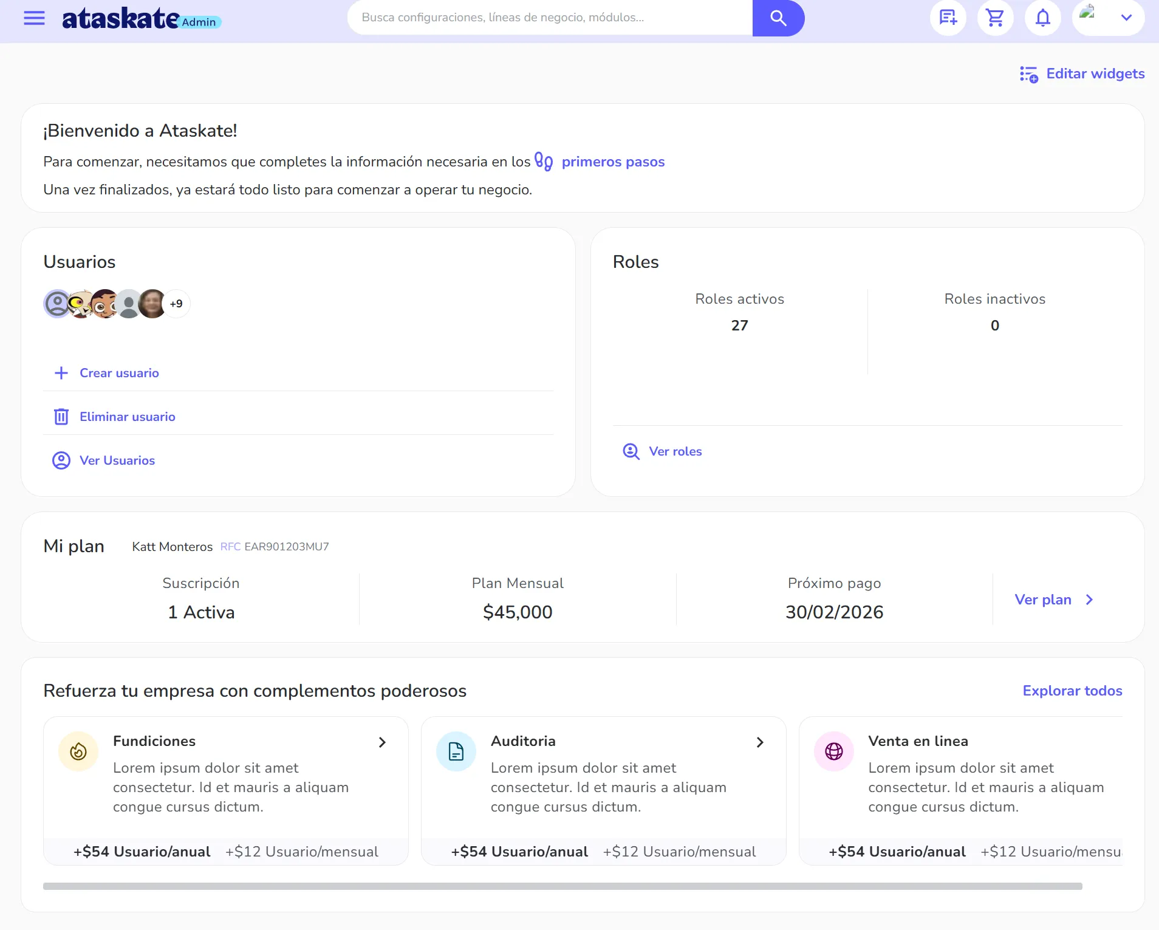This screenshot has width=1159, height=930.
Task: Click the cartoon face avatar with glasses
Action: (104, 304)
